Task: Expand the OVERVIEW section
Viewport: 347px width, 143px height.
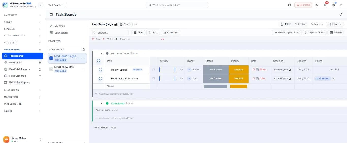Action: [22, 15]
